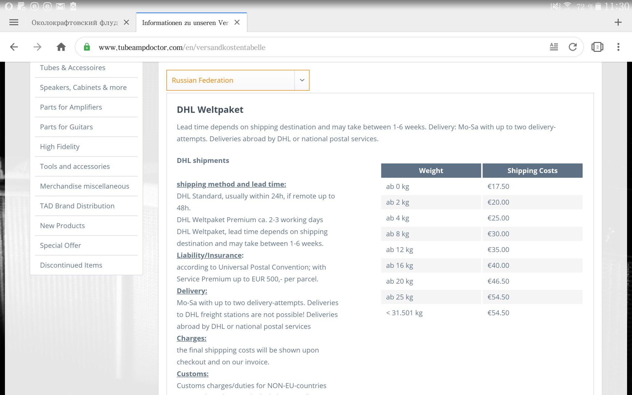Open the tab switcher showing 2
This screenshot has width=632, height=395.
(597, 47)
